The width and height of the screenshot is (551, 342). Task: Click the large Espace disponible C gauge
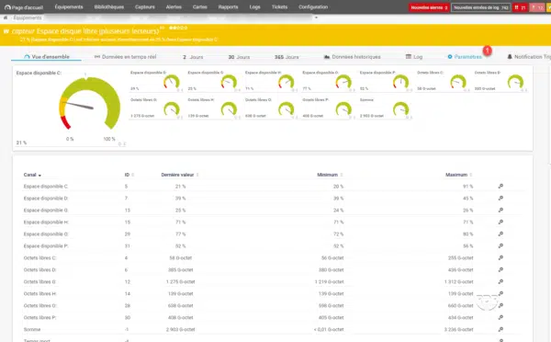[89, 104]
